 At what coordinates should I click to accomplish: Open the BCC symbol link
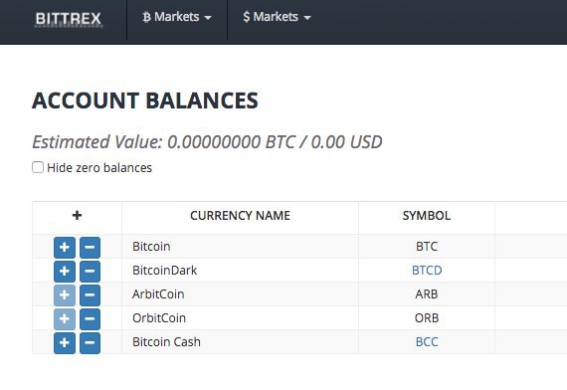pos(427,342)
